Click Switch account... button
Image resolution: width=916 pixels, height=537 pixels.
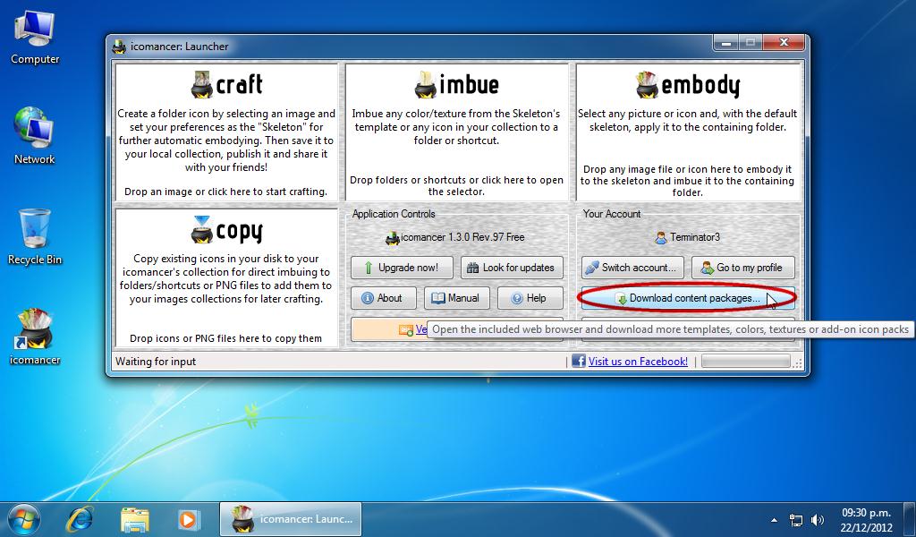pos(632,268)
